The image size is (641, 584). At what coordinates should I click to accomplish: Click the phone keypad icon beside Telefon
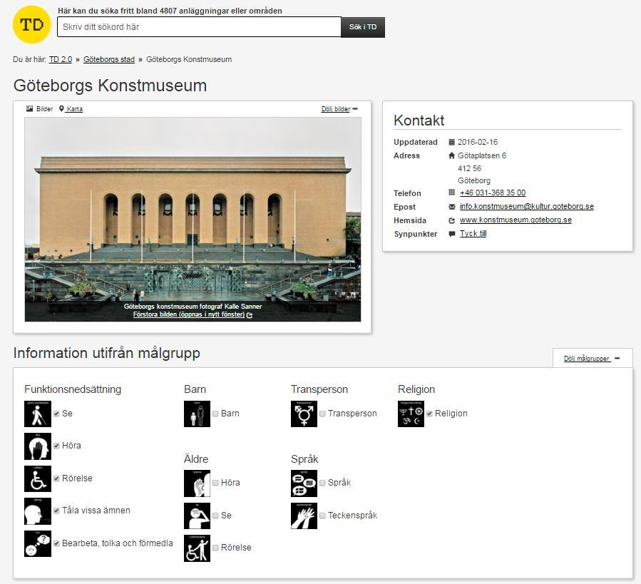point(452,193)
